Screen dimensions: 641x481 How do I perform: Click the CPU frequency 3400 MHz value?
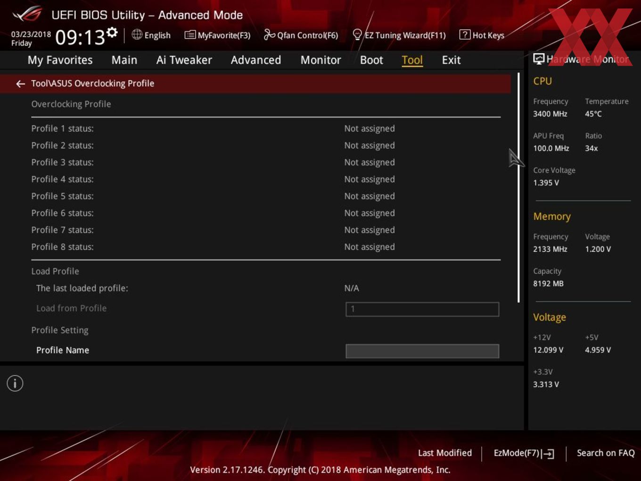550,114
